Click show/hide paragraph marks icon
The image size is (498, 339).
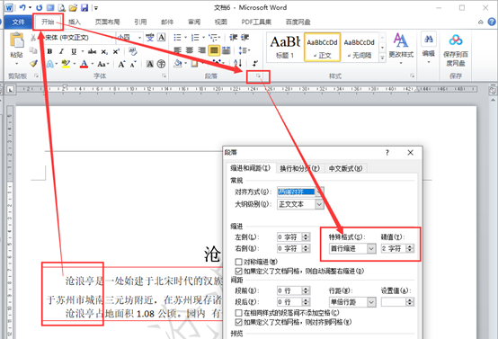(254, 63)
